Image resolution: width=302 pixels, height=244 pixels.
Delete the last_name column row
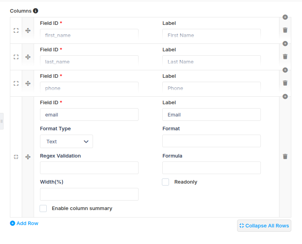point(285,57)
